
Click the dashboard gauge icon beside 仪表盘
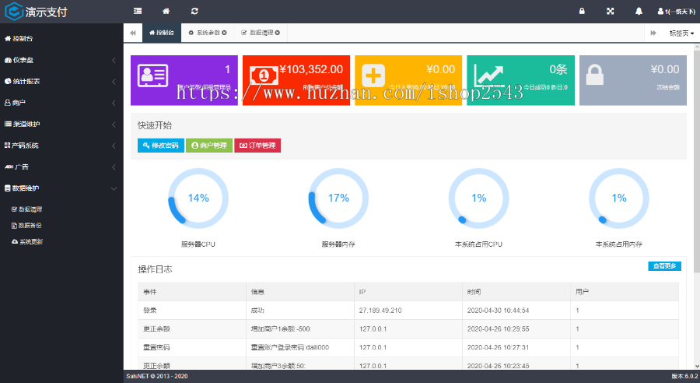tap(8, 60)
